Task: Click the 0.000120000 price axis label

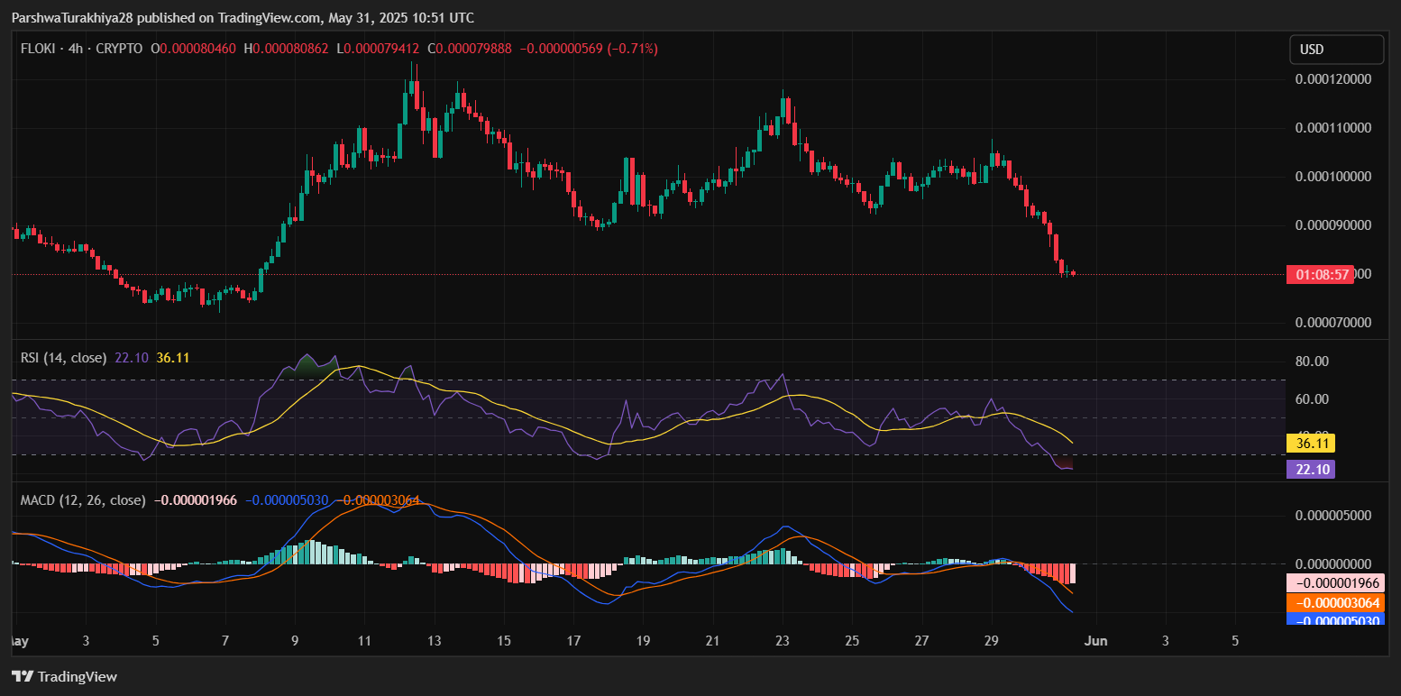Action: 1332,79
